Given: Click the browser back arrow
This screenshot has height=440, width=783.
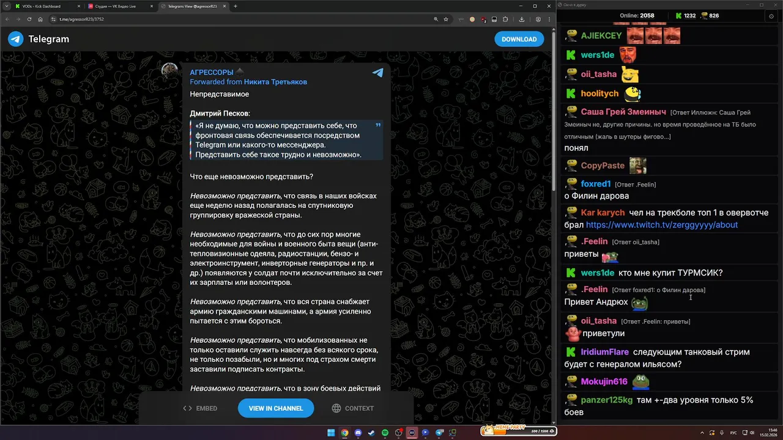Looking at the screenshot, I should [7, 19].
